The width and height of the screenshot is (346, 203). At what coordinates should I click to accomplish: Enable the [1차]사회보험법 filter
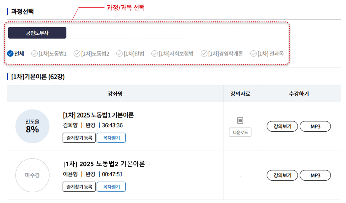click(155, 54)
